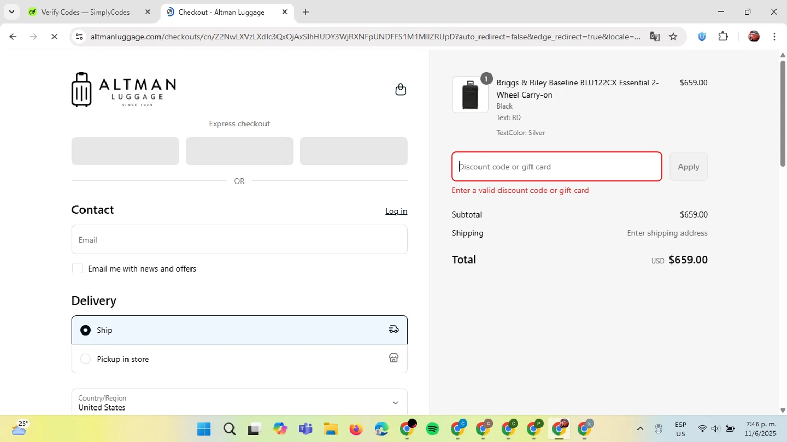The width and height of the screenshot is (787, 442).
Task: Close the Verify Codes — SimplyCodes tab
Action: coord(147,12)
